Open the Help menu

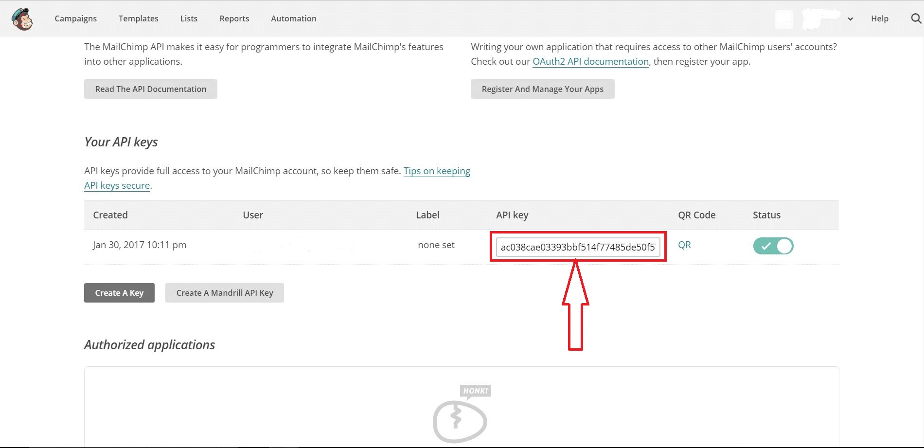coord(879,18)
